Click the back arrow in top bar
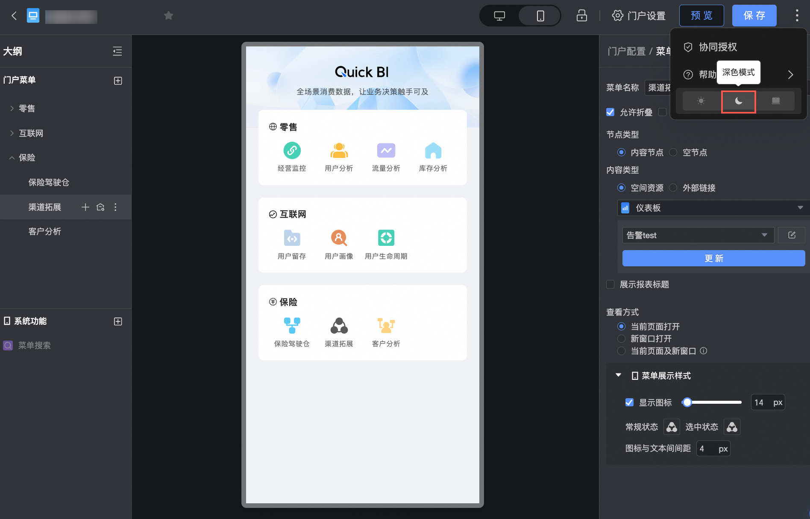 [14, 16]
